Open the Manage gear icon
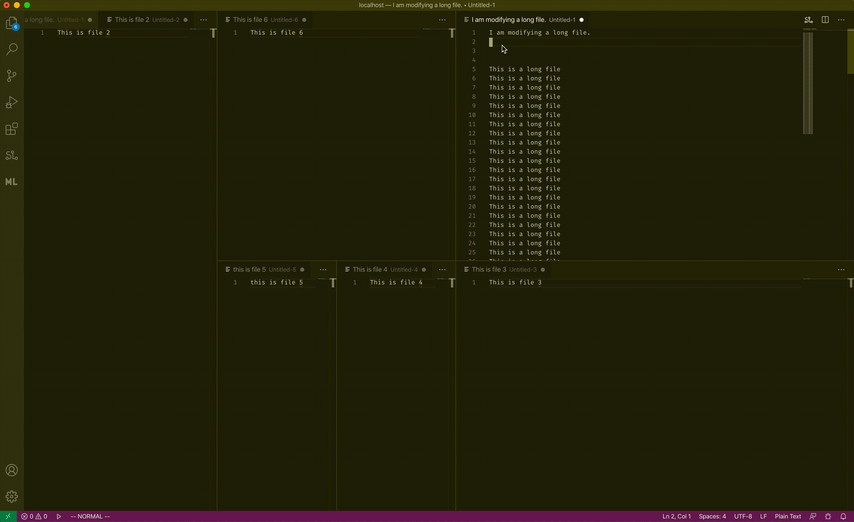Viewport: 854px width, 522px height. pos(12,496)
